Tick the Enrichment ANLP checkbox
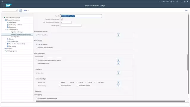190x107 pixels. pos(37,63)
